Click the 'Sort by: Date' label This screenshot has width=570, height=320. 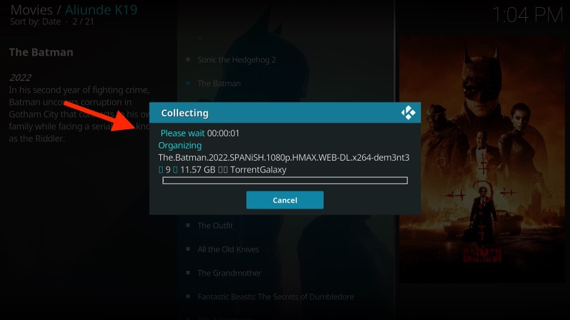point(35,22)
